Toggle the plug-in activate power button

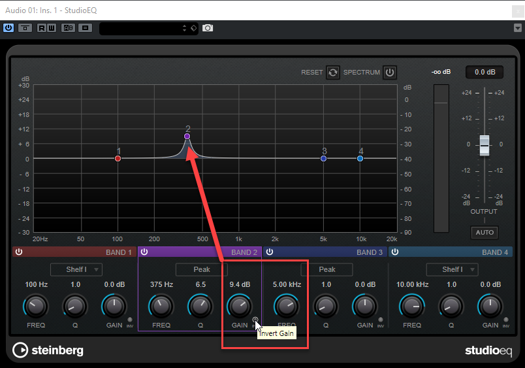pos(8,28)
